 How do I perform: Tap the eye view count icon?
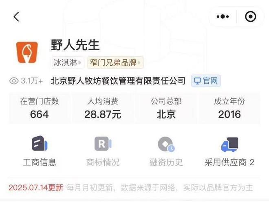[x=14, y=81]
